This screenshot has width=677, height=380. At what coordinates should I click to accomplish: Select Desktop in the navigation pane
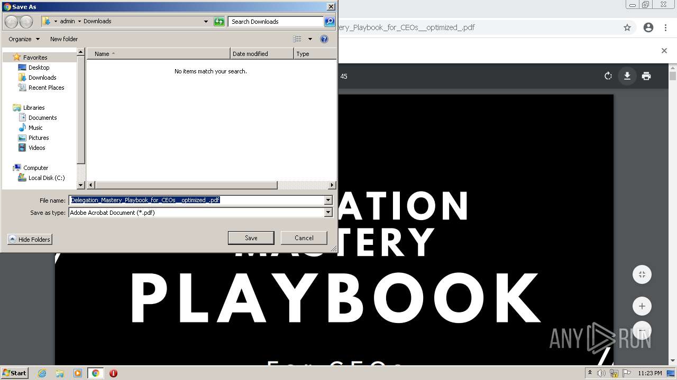39,68
